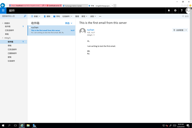Viewport: 192px width, 128px height.
Task: Open the more actions ellipsis in the toolbar
Action: tap(100, 16)
